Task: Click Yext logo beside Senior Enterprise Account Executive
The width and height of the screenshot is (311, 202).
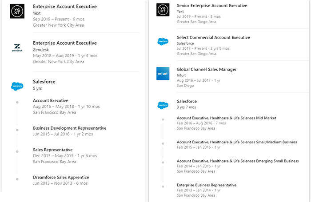Action: (163, 9)
